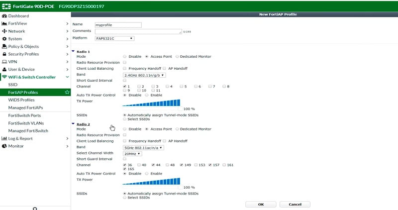This screenshot has width=398, height=210.
Task: Toggle the favorite star on FortiAP Profiles
Action: point(67,92)
